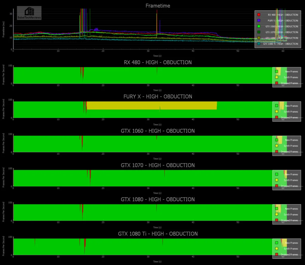Click Synth Frames swatch in FURY X chart
305x265 pixels.
point(277,112)
